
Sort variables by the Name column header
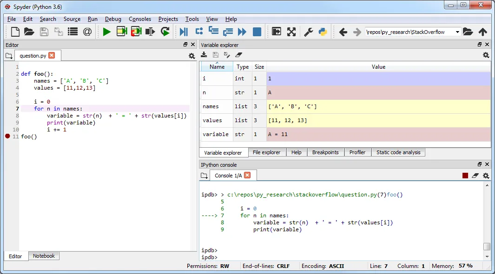(x=217, y=67)
